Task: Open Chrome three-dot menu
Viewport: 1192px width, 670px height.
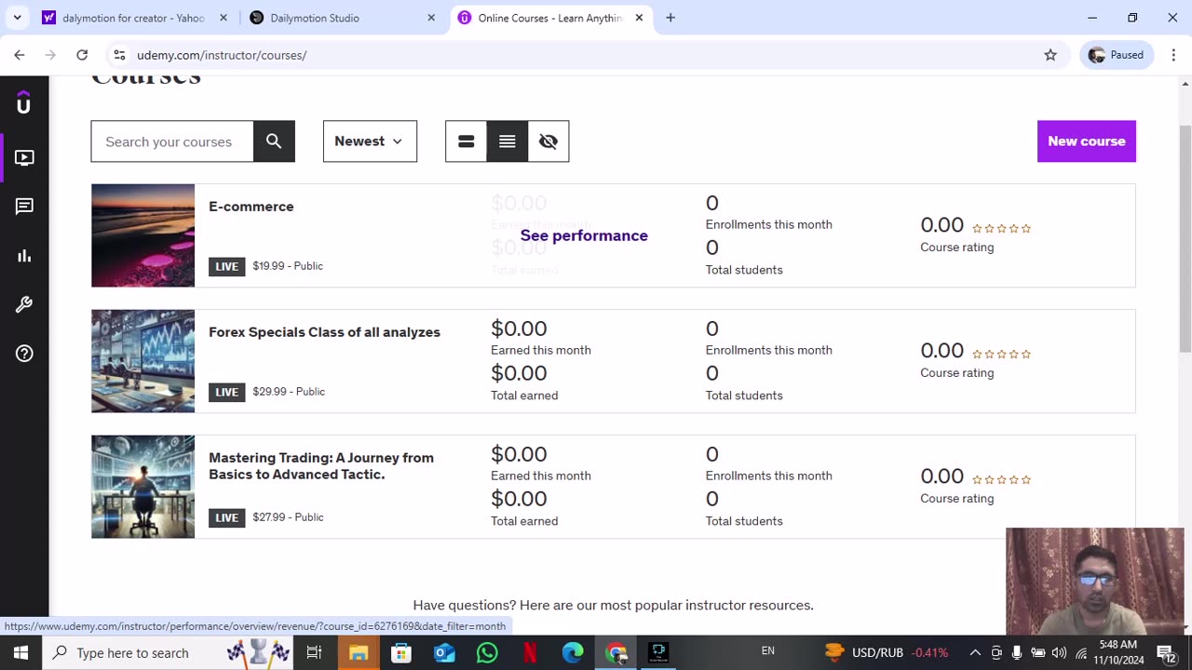Action: pos(1172,55)
